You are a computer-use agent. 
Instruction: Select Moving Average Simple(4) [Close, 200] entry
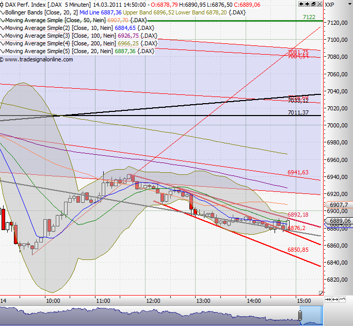(x=60, y=43)
